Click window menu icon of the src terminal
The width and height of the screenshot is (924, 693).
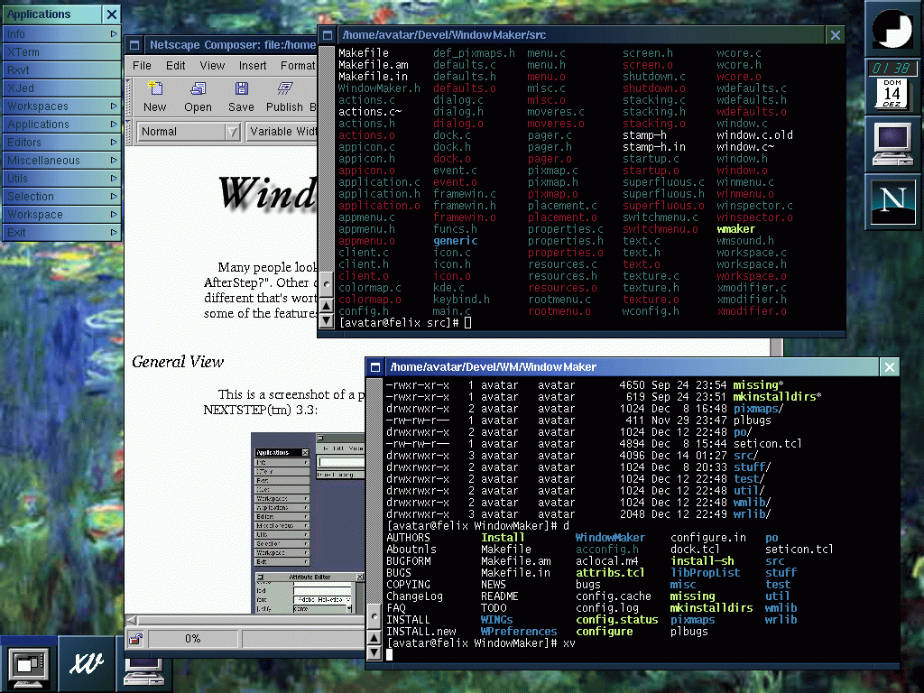[328, 35]
